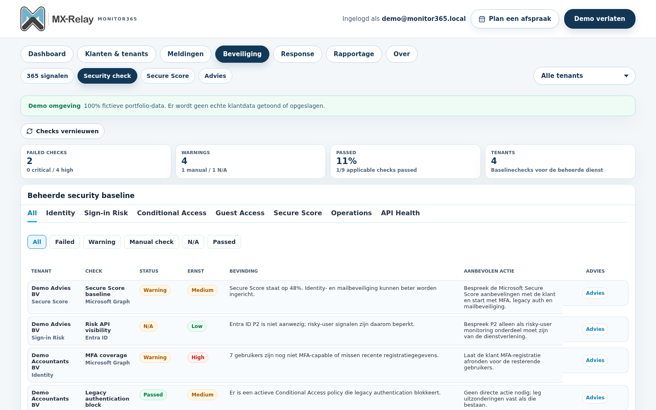Filter checks by Passed status
Viewport: 656px width, 410px height.
(224, 242)
